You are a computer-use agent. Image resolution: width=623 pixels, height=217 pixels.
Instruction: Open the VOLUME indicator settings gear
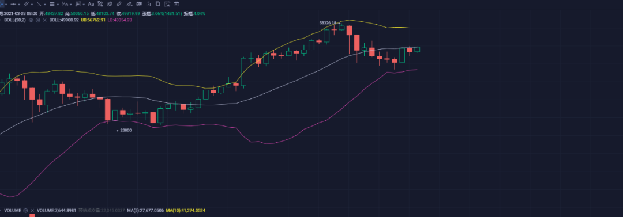coord(25,210)
